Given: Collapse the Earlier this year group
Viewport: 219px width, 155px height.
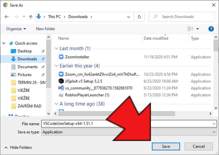Looking at the screenshot, I should tap(56, 66).
